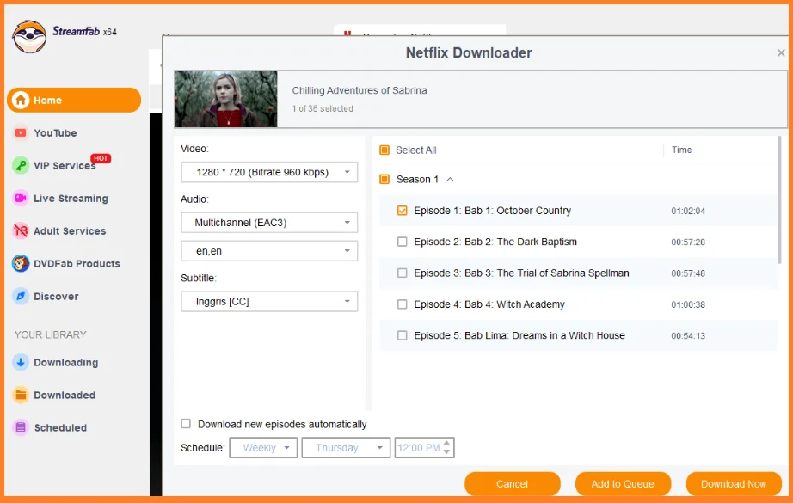Open VIP Services in the sidebar
This screenshot has width=793, height=503.
point(65,166)
